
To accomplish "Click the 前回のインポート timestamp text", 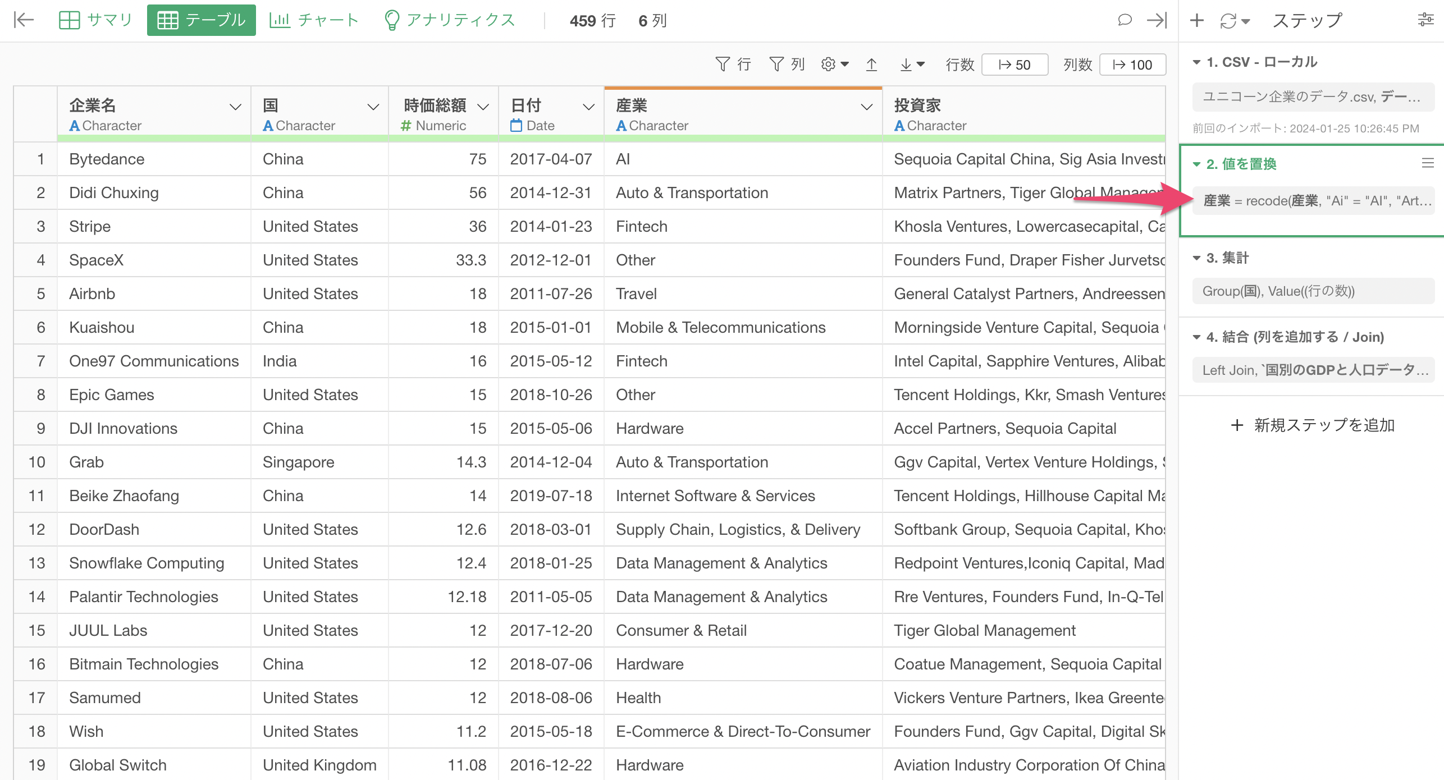I will pyautogui.click(x=1306, y=129).
